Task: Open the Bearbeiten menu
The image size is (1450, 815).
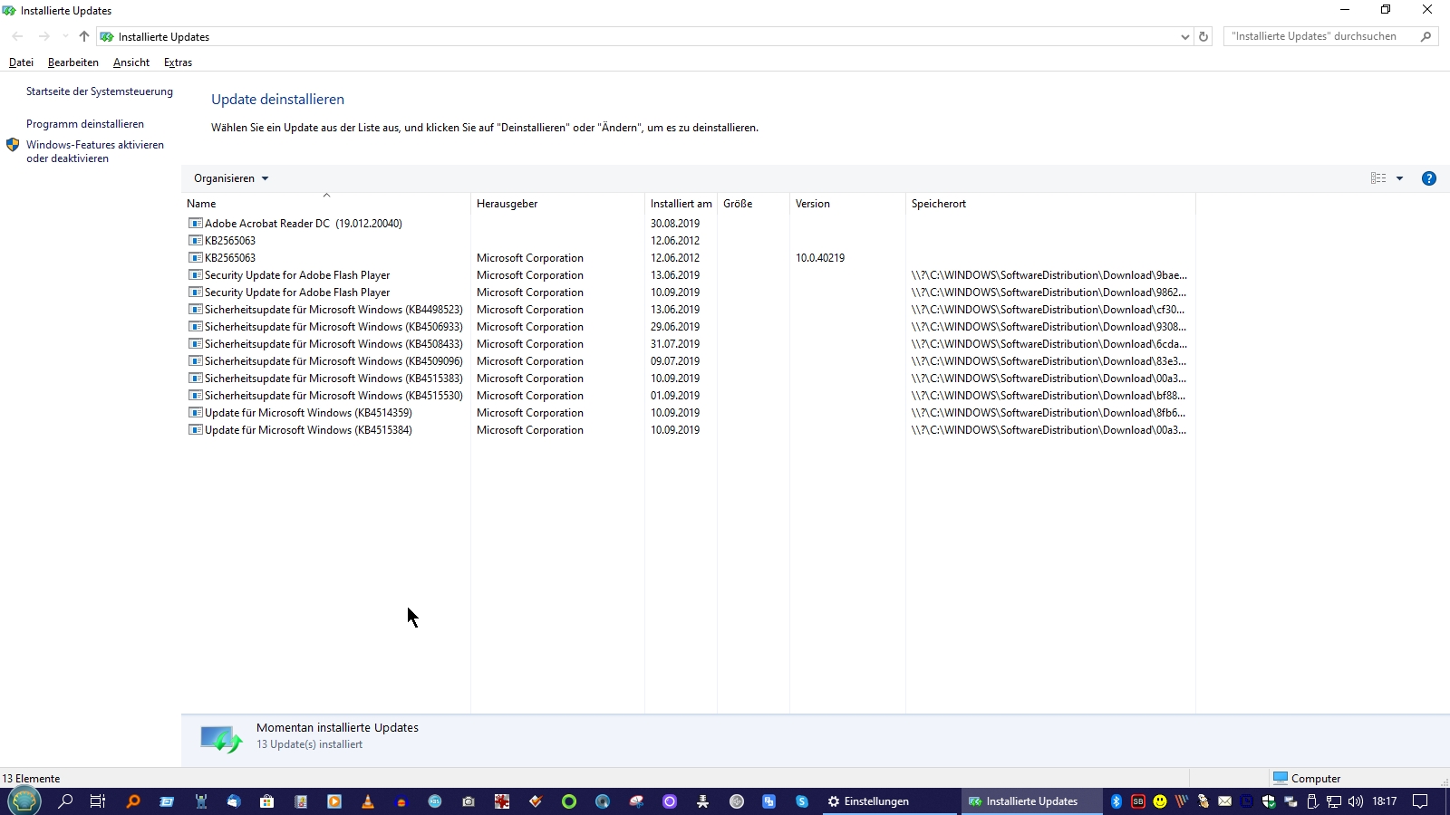Action: [73, 62]
